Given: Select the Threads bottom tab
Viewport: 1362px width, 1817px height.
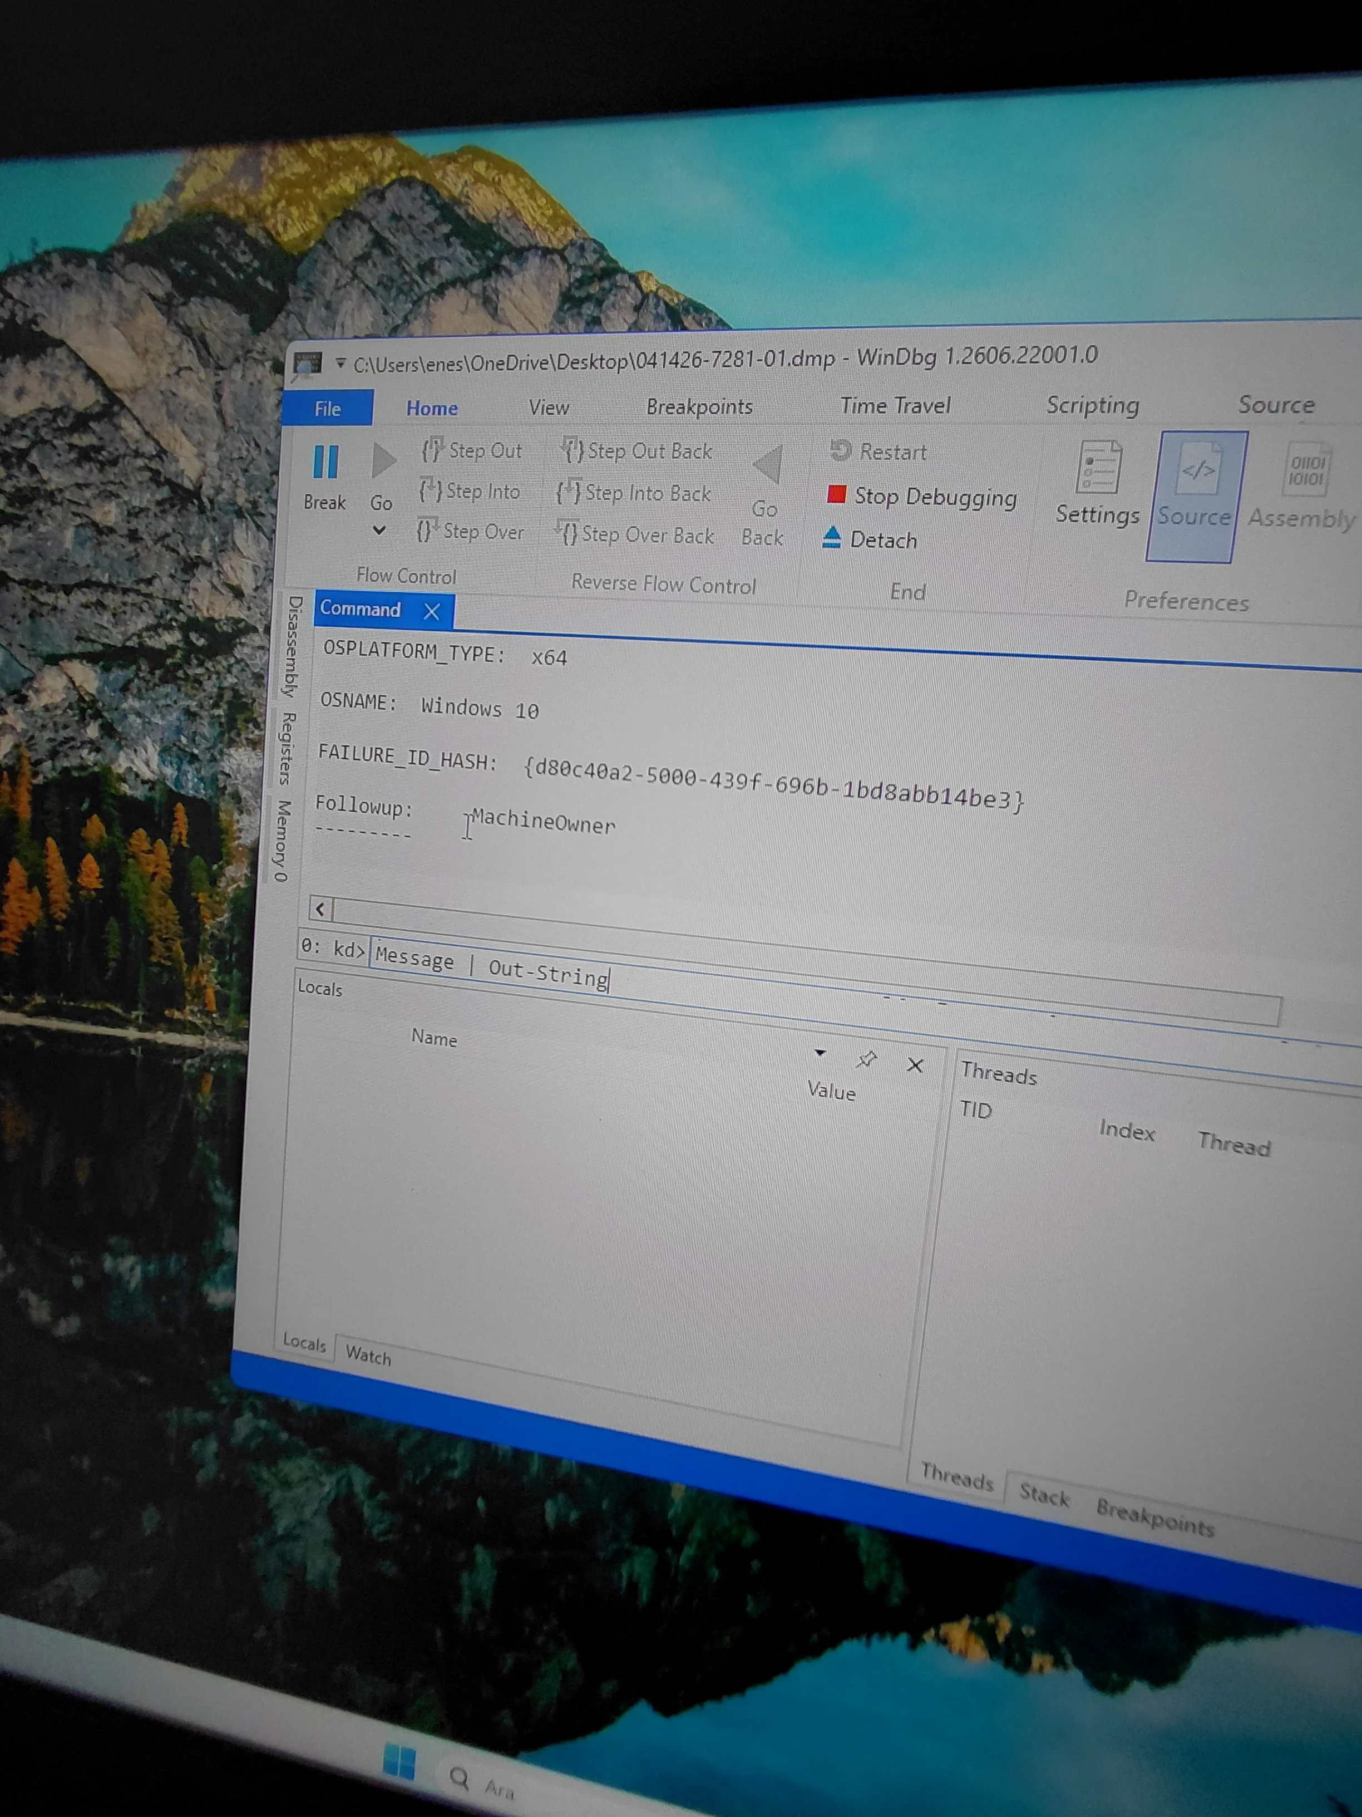Looking at the screenshot, I should (x=956, y=1478).
